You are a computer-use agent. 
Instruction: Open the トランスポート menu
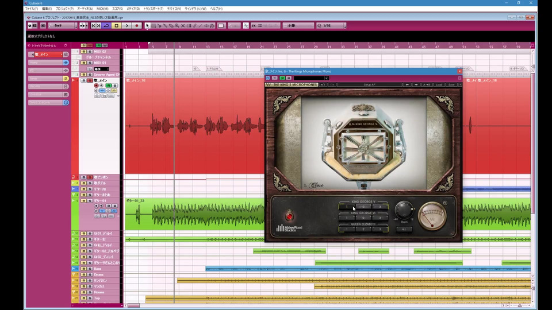153,9
